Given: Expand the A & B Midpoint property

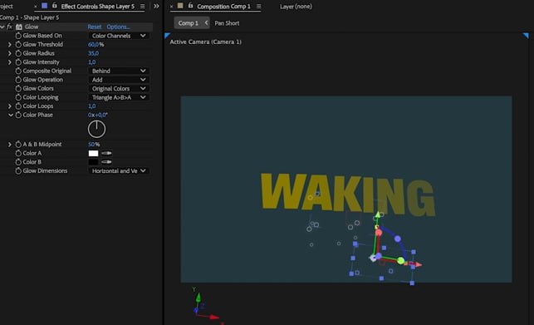Looking at the screenshot, I should pos(9,145).
